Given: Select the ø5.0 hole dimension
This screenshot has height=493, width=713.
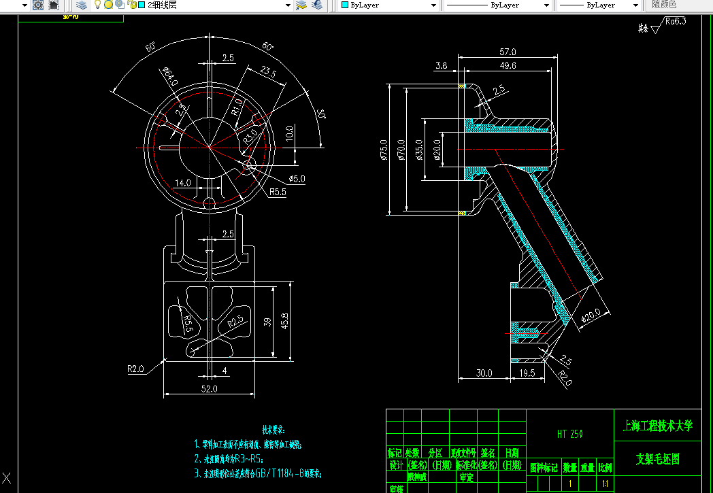Looking at the screenshot, I should [x=297, y=179].
